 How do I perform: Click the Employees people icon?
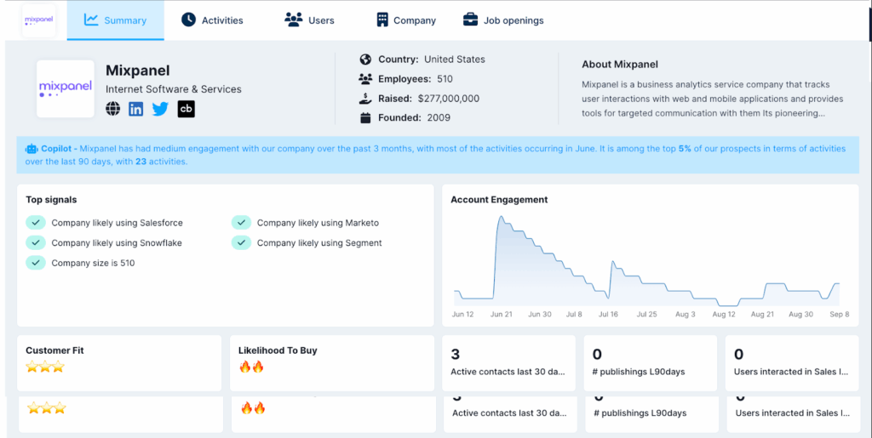point(366,79)
